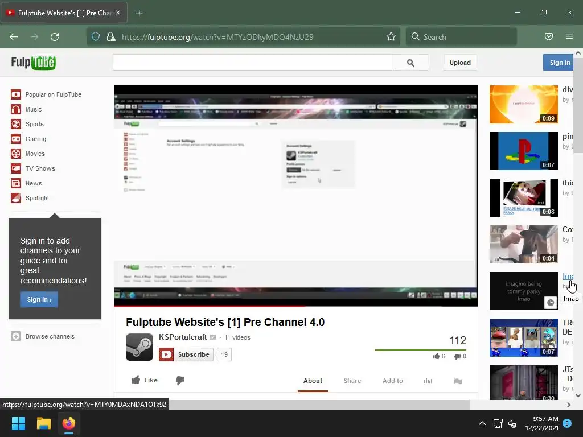Select the Spotlight icon
Image resolution: width=583 pixels, height=437 pixels.
(x=16, y=198)
